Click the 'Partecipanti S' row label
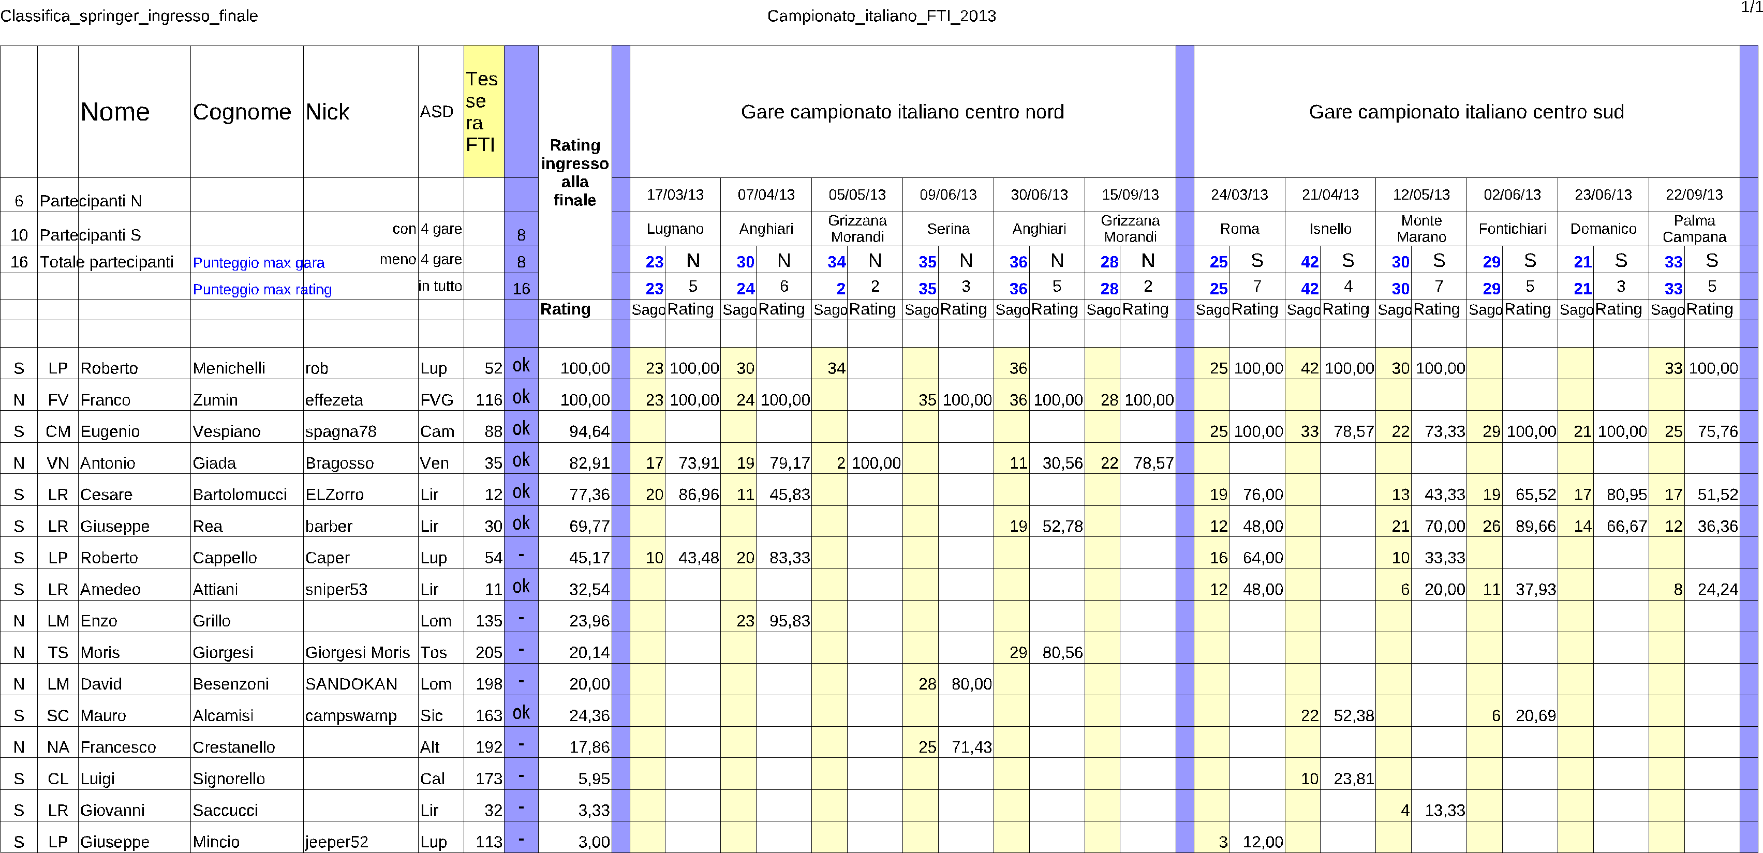Image resolution: width=1763 pixels, height=853 pixels. (x=90, y=235)
